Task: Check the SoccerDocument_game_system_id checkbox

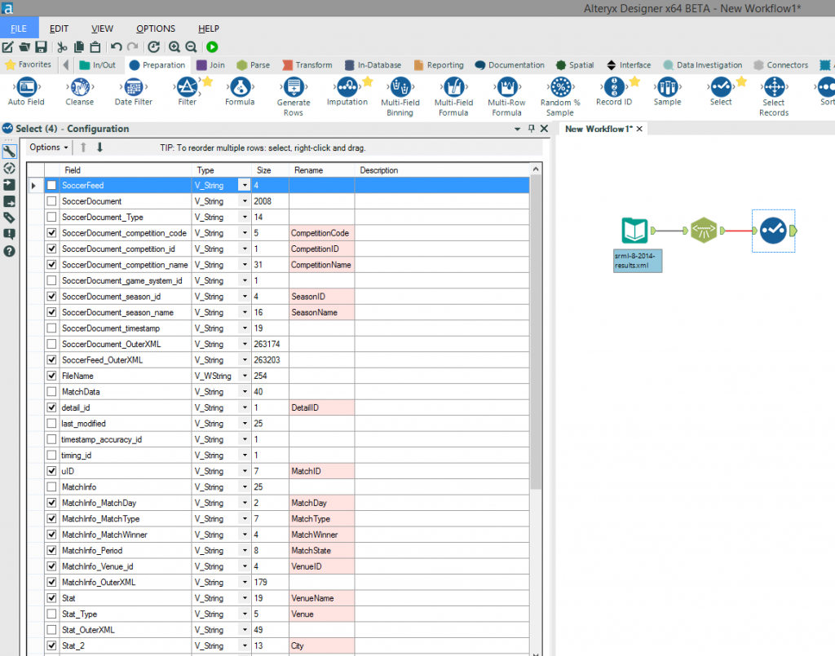Action: click(51, 280)
